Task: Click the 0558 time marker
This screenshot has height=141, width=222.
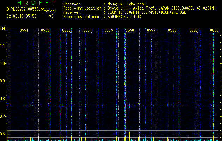Action: [172, 30]
